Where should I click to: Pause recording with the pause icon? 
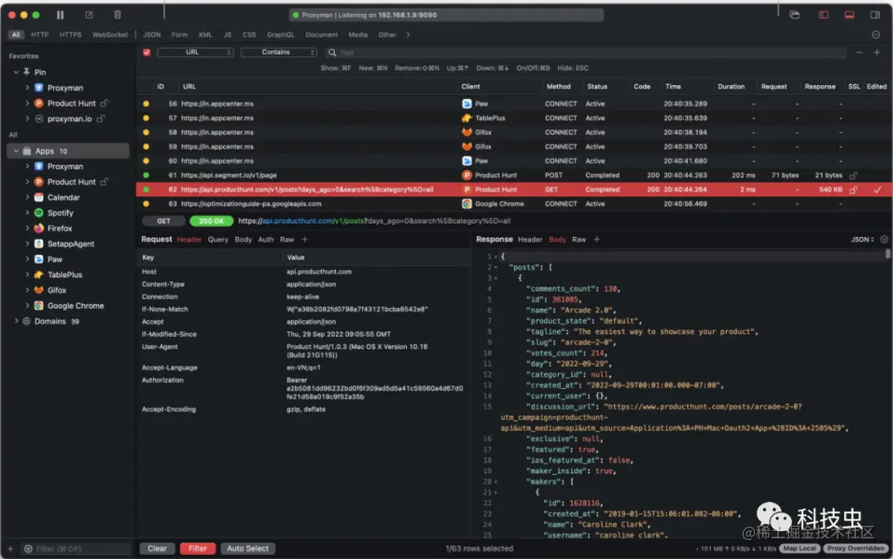coord(60,15)
